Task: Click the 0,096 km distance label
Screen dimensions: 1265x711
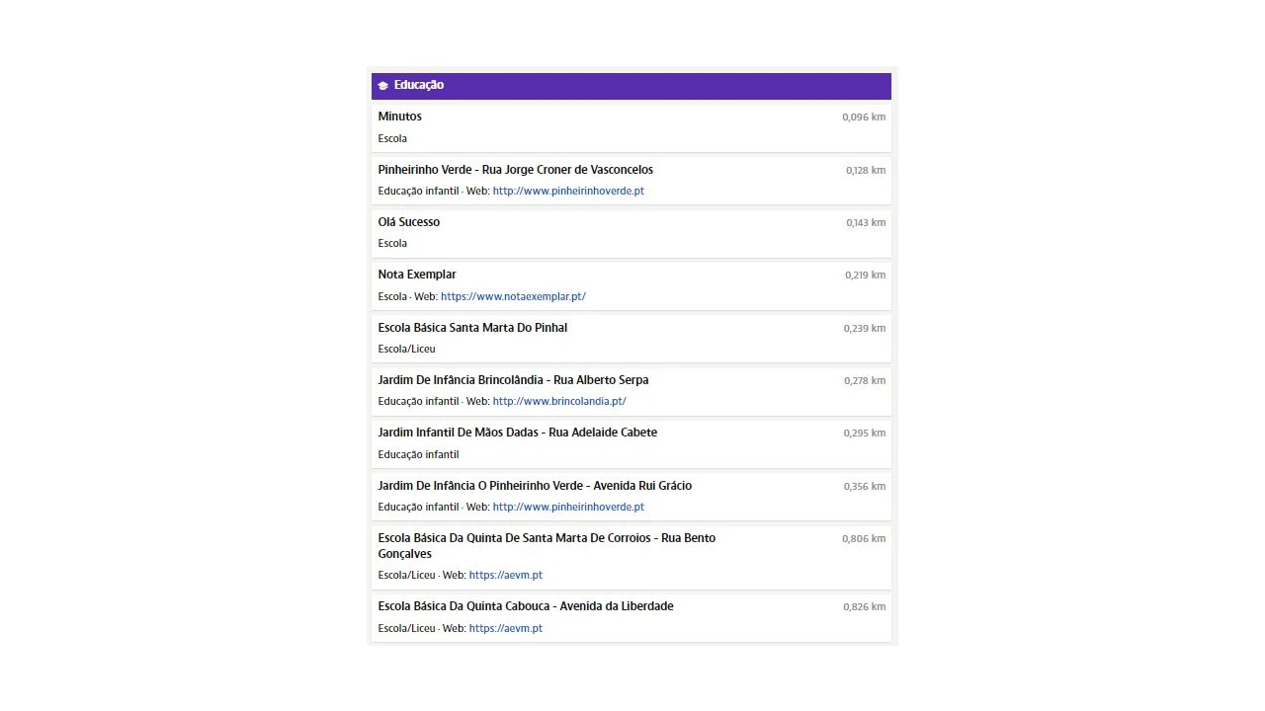Action: 863,118
